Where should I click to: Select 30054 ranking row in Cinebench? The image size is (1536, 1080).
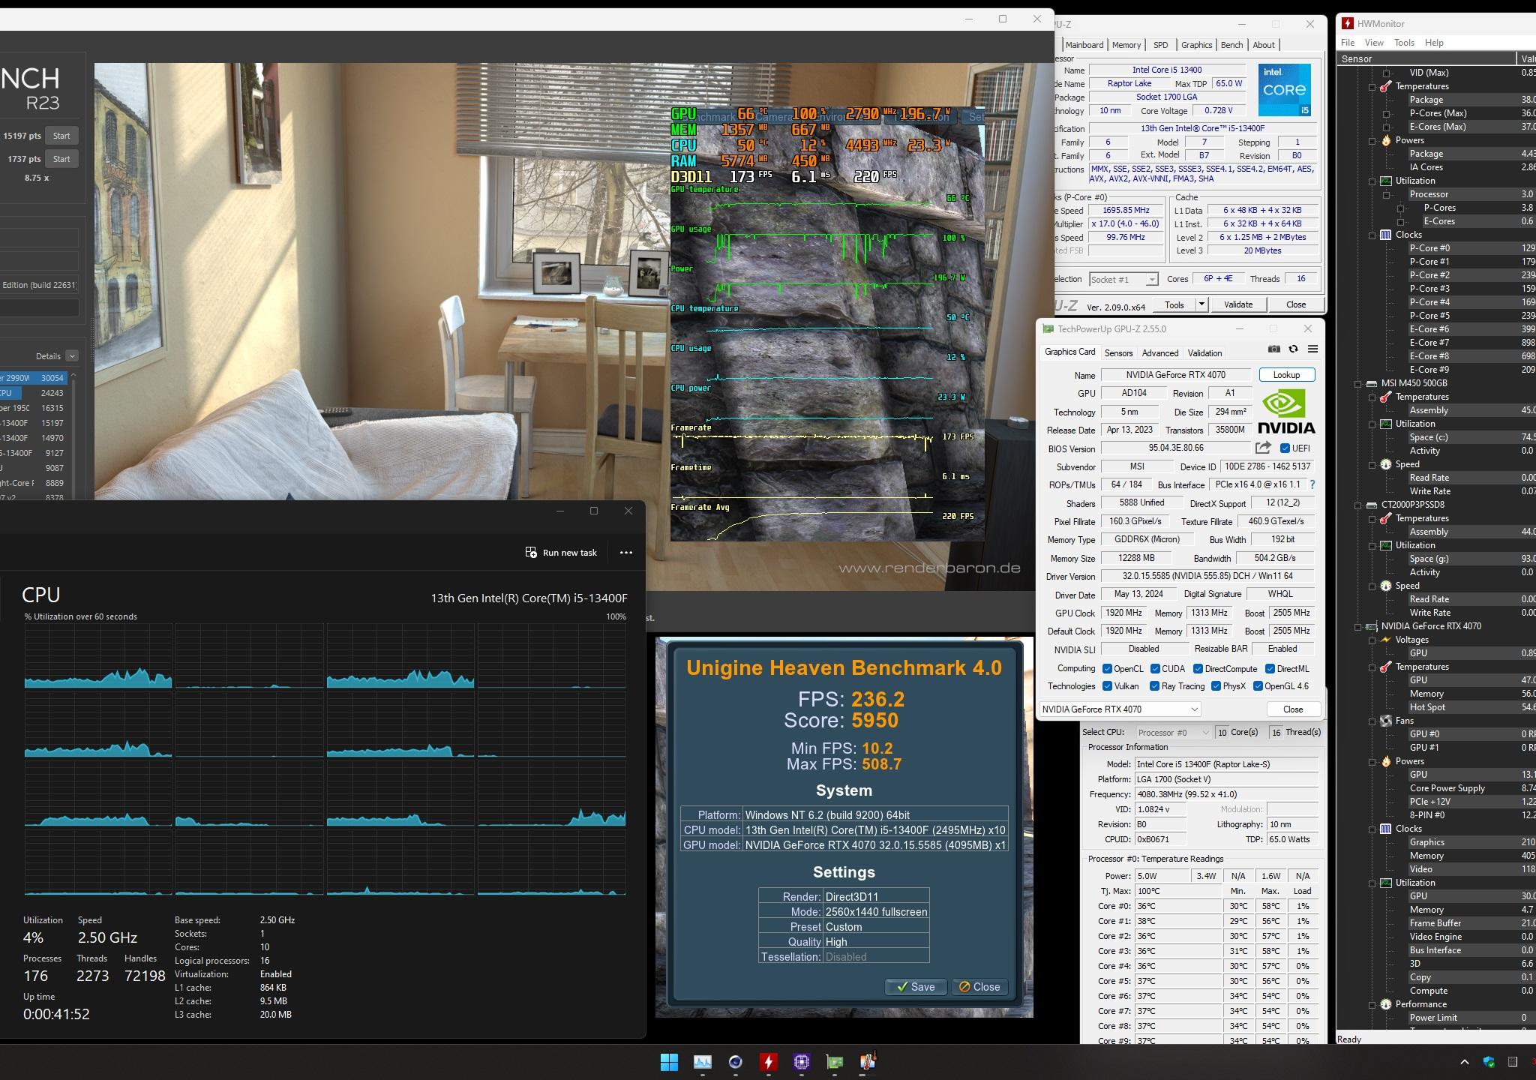34,378
